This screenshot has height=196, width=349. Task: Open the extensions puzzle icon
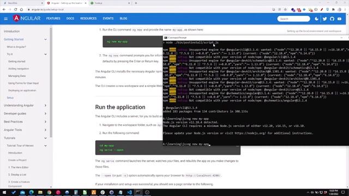coord(333,10)
